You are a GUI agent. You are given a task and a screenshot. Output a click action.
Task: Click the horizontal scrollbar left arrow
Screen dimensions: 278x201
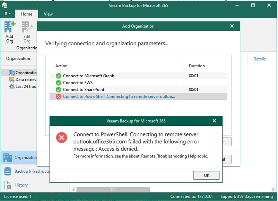tap(73, 190)
